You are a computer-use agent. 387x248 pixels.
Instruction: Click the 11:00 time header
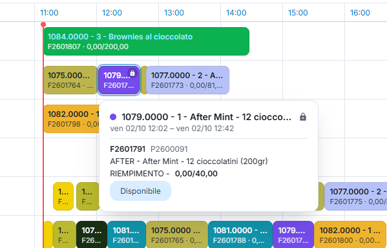tap(49, 12)
